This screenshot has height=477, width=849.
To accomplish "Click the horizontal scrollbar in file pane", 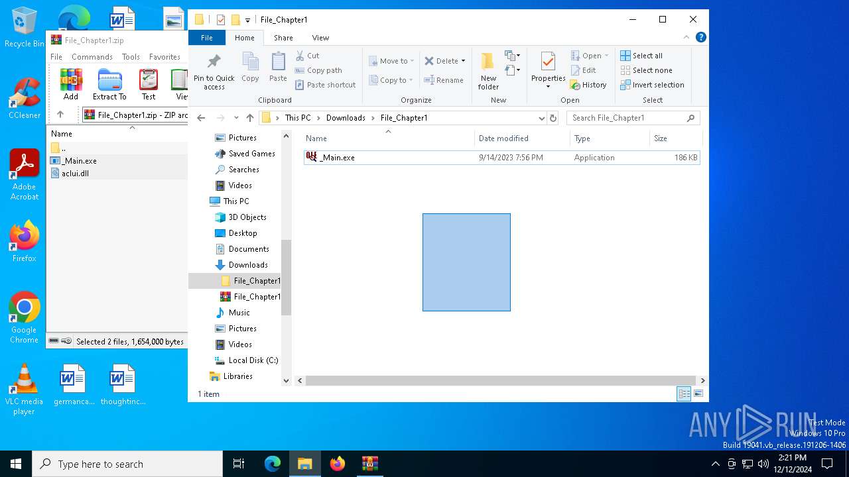I will (500, 381).
